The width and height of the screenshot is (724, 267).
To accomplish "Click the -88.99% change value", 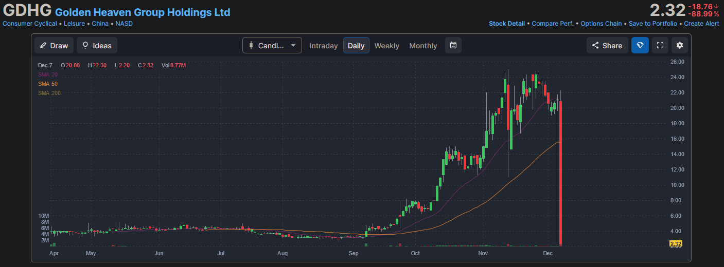I will tap(704, 14).
